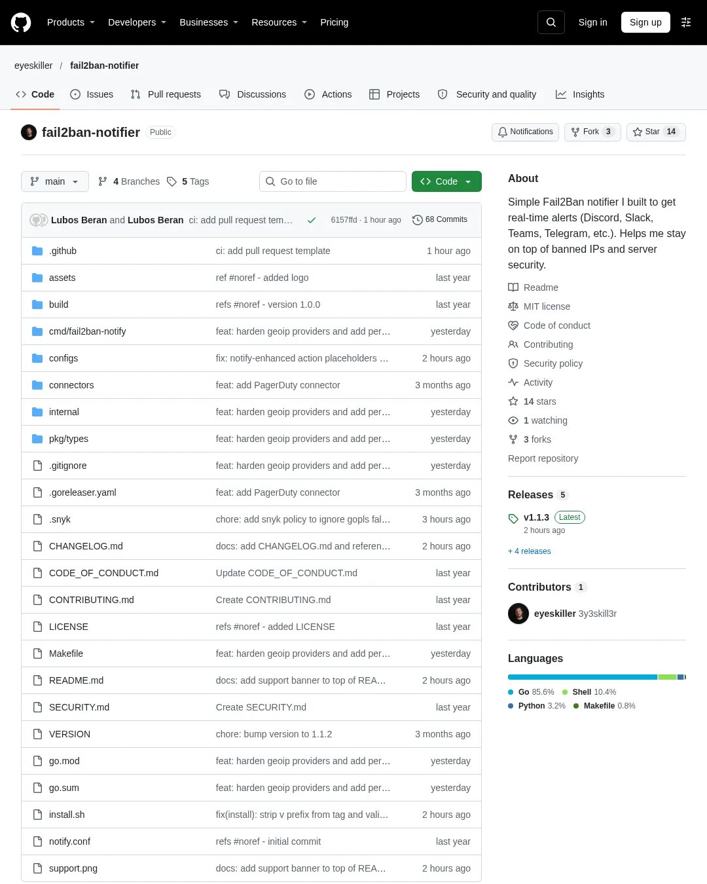Click the Sign up button

(x=645, y=22)
